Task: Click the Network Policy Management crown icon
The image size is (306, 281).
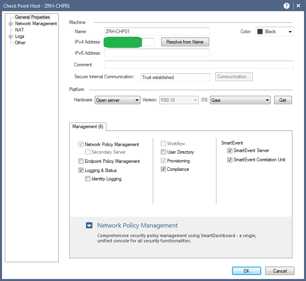Action: tap(89, 225)
